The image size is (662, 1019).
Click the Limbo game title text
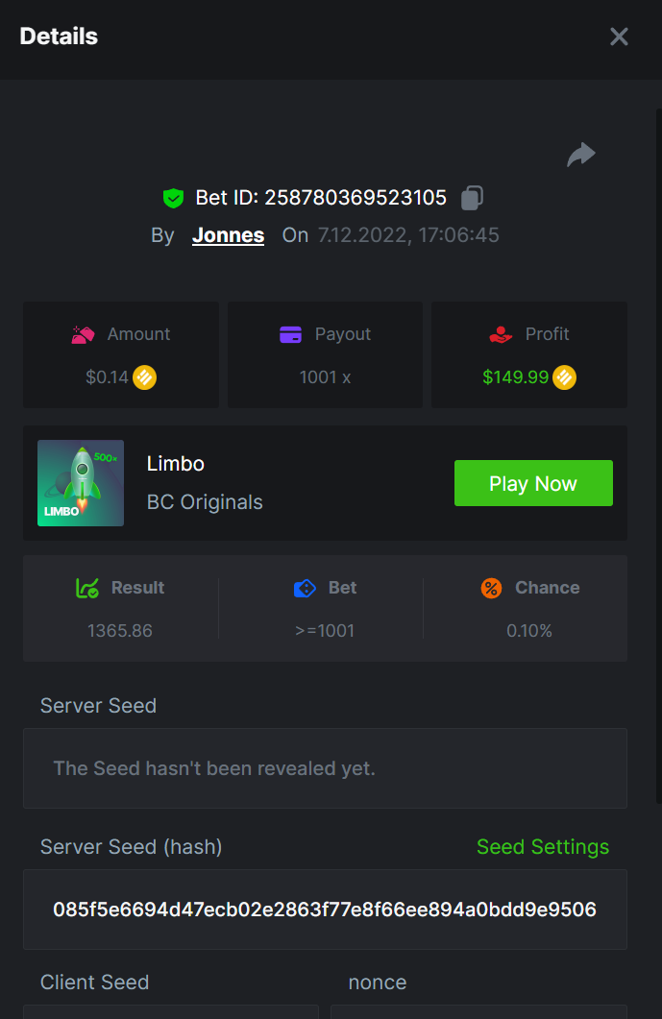176,464
